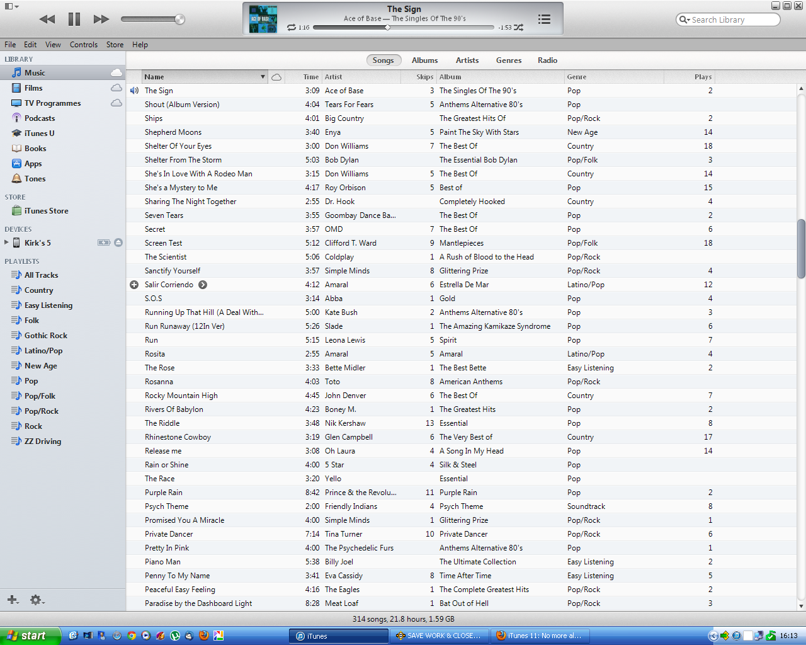This screenshot has width=806, height=645.
Task: Open the Help menu
Action: coord(140,45)
